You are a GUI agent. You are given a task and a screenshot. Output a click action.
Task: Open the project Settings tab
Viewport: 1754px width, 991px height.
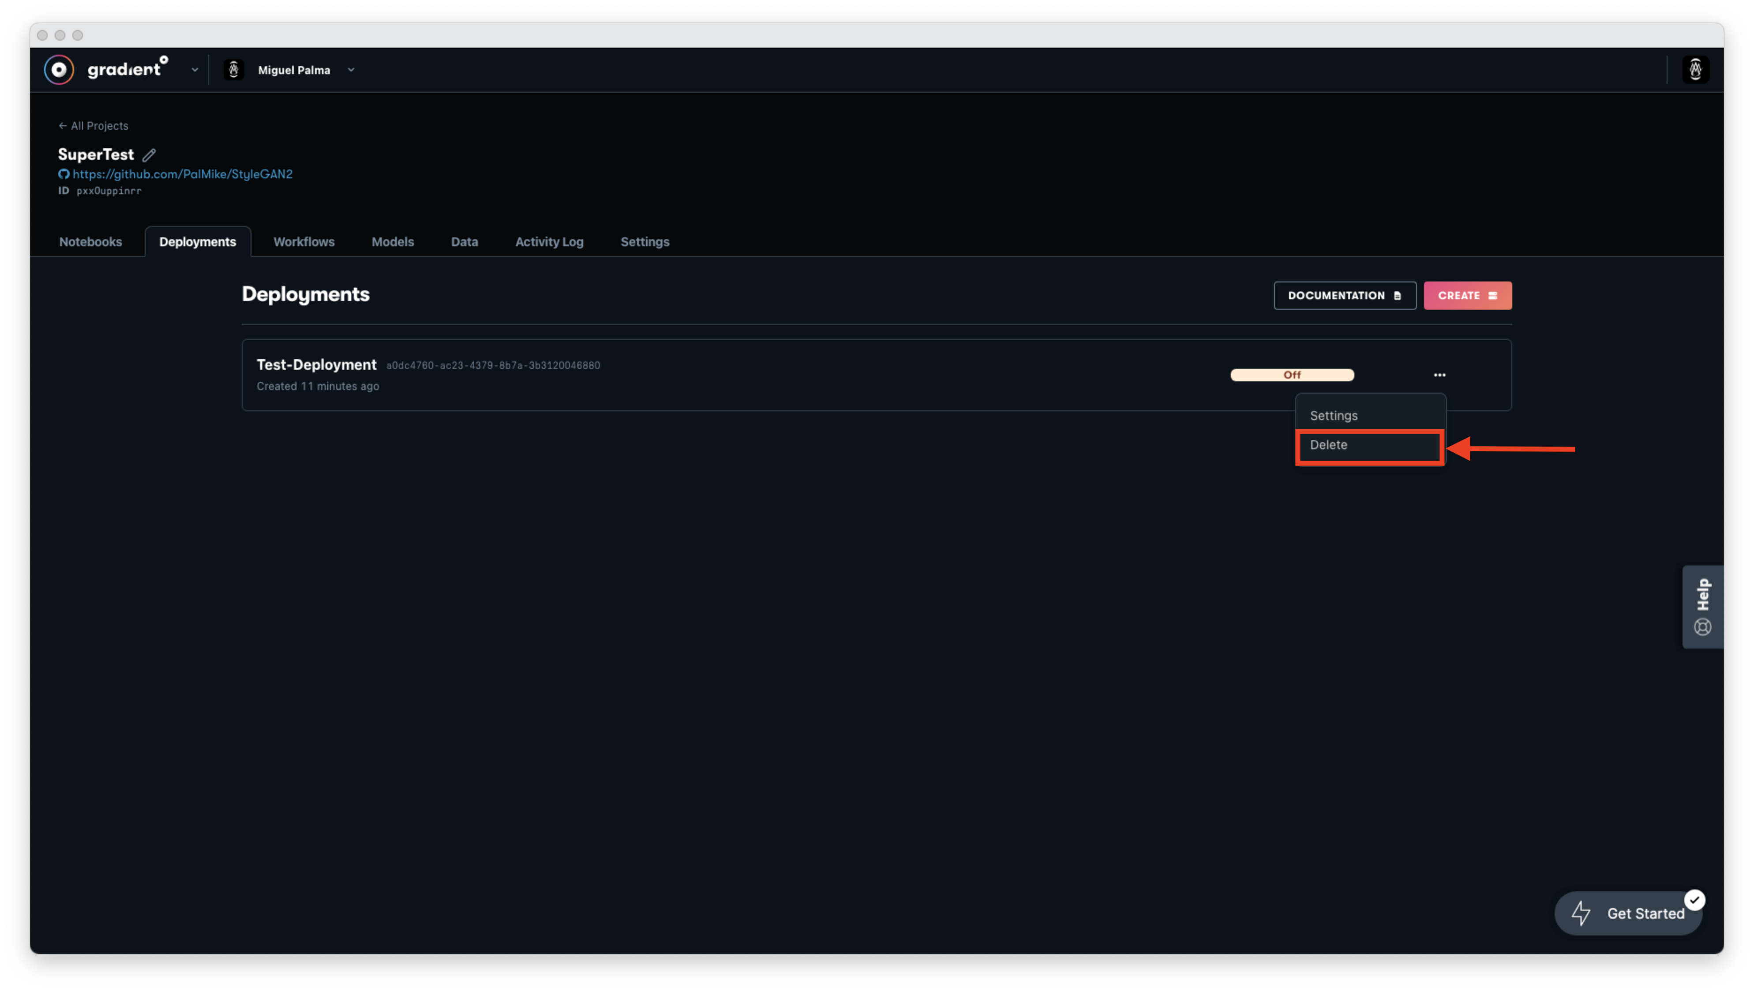pos(645,242)
